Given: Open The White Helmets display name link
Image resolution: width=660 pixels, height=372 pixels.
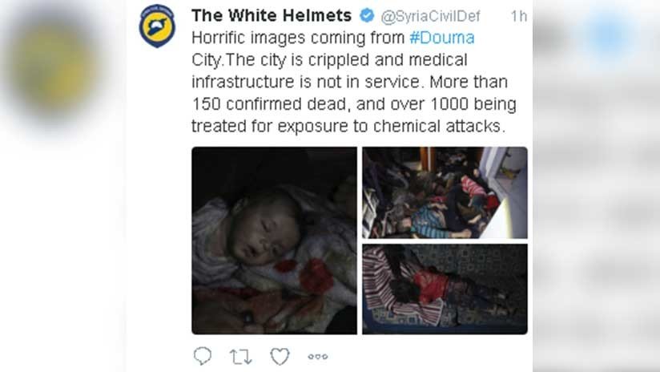Looking at the screenshot, I should tap(272, 15).
